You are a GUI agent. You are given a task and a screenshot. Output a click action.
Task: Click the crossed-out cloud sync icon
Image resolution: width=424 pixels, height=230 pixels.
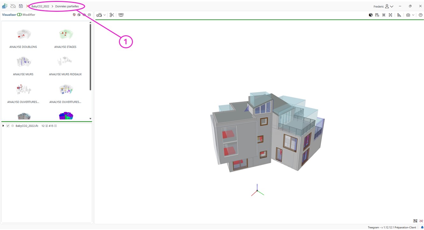click(x=13, y=6)
